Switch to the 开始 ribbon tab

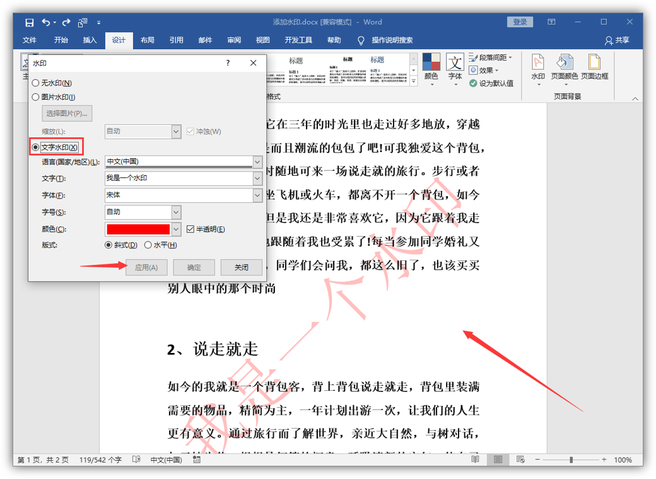pyautogui.click(x=61, y=40)
